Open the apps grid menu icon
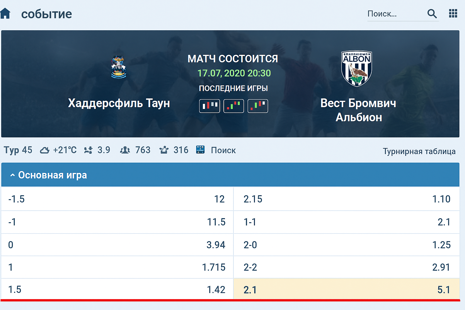This screenshot has width=465, height=310. [x=453, y=14]
